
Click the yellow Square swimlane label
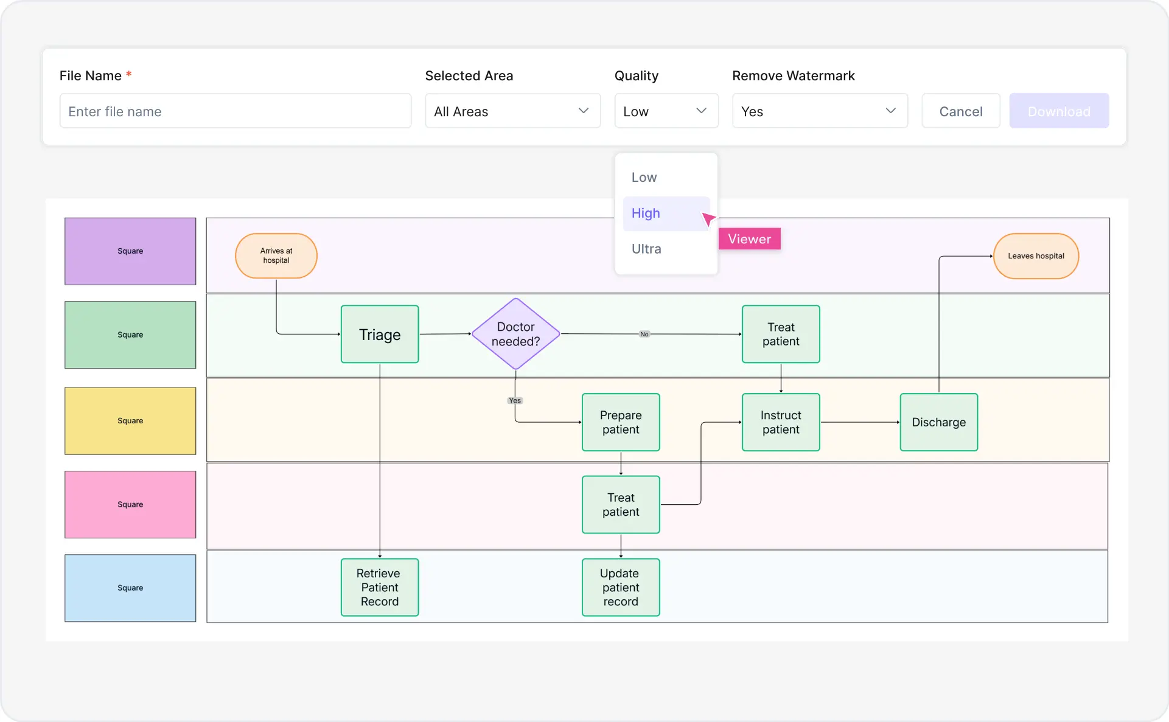point(130,420)
